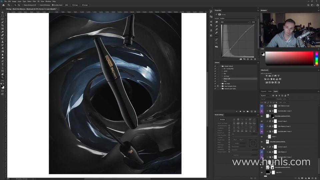Click inside the red color picker field
The image size is (320, 180).
click(289, 59)
